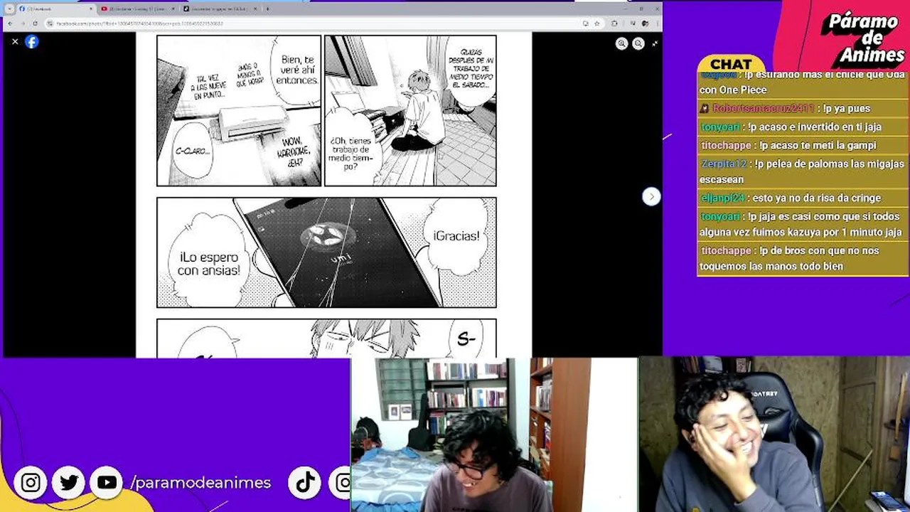Close the YouTube browser tab
The height and width of the screenshot is (512, 910).
[x=173, y=9]
